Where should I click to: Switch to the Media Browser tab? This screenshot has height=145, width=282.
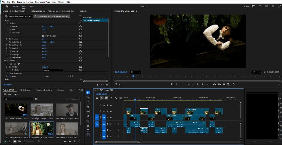[x=26, y=90]
